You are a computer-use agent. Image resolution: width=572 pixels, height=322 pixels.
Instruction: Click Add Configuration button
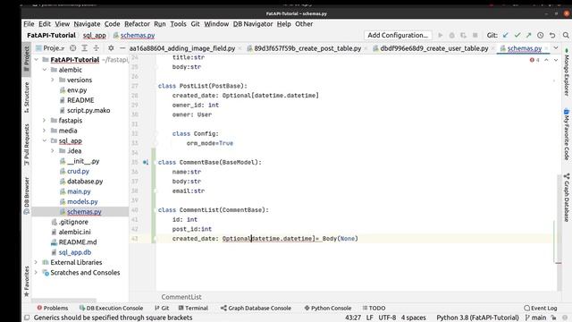point(398,36)
